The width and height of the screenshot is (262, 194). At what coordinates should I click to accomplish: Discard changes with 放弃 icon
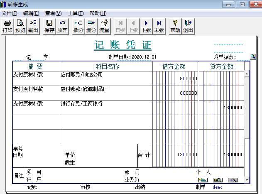click(x=62, y=26)
